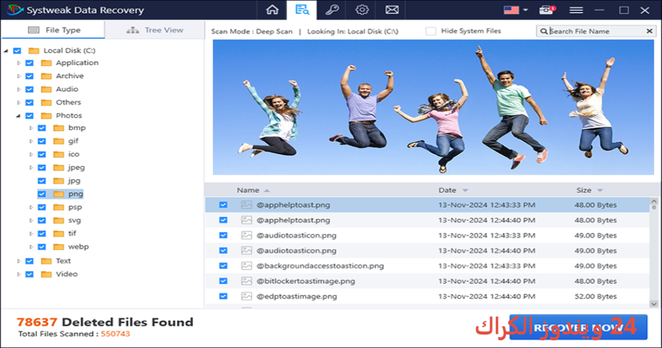The image size is (662, 348).
Task: Open the settings gear icon
Action: click(362, 10)
